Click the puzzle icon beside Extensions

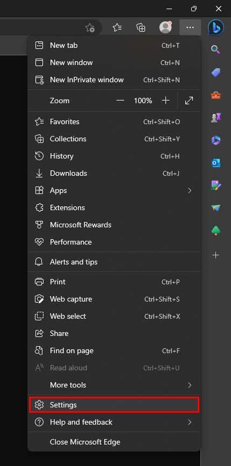coord(39,208)
